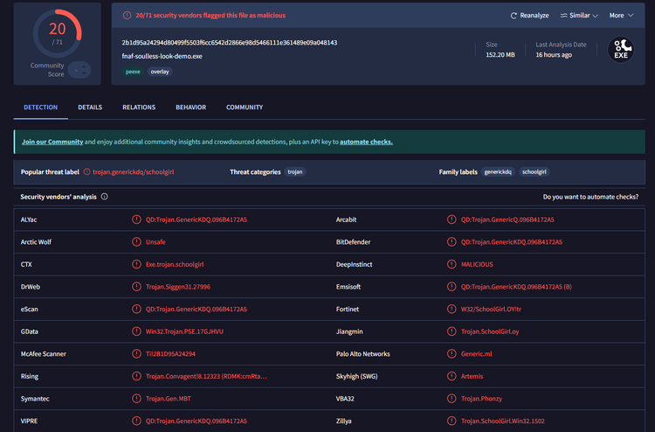The image size is (655, 432).
Task: Click the Reanalyze refresh icon
Action: click(x=514, y=16)
